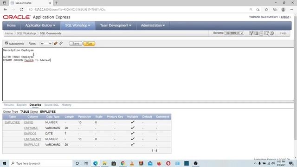Open Query Builder magnifier icon

[x=266, y=33]
